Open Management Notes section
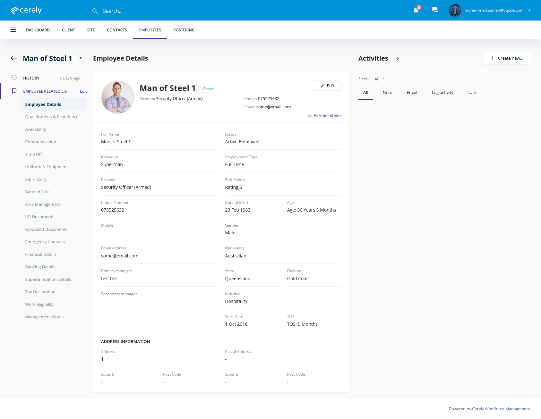 point(44,317)
